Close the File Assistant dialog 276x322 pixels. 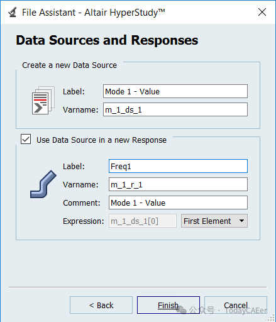point(262,12)
